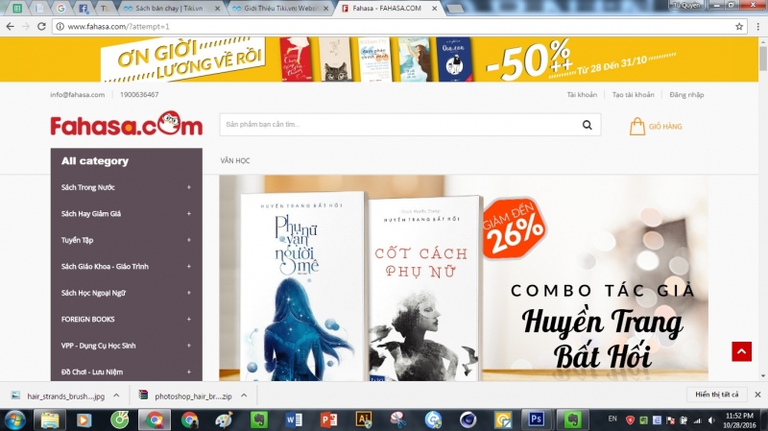Open the Paint palette app in taskbar
The height and width of the screenshot is (431, 768).
click(x=225, y=419)
